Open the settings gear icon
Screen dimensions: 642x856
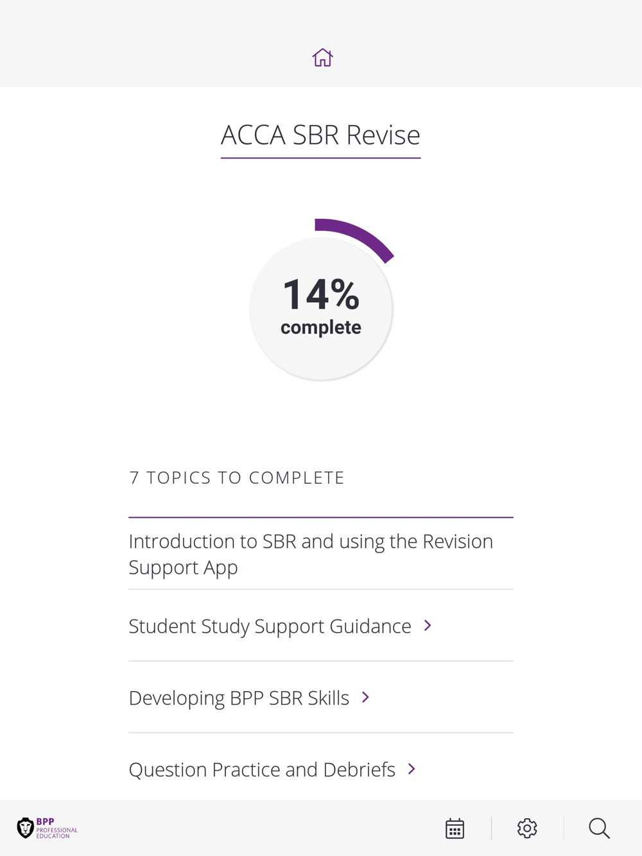(527, 828)
